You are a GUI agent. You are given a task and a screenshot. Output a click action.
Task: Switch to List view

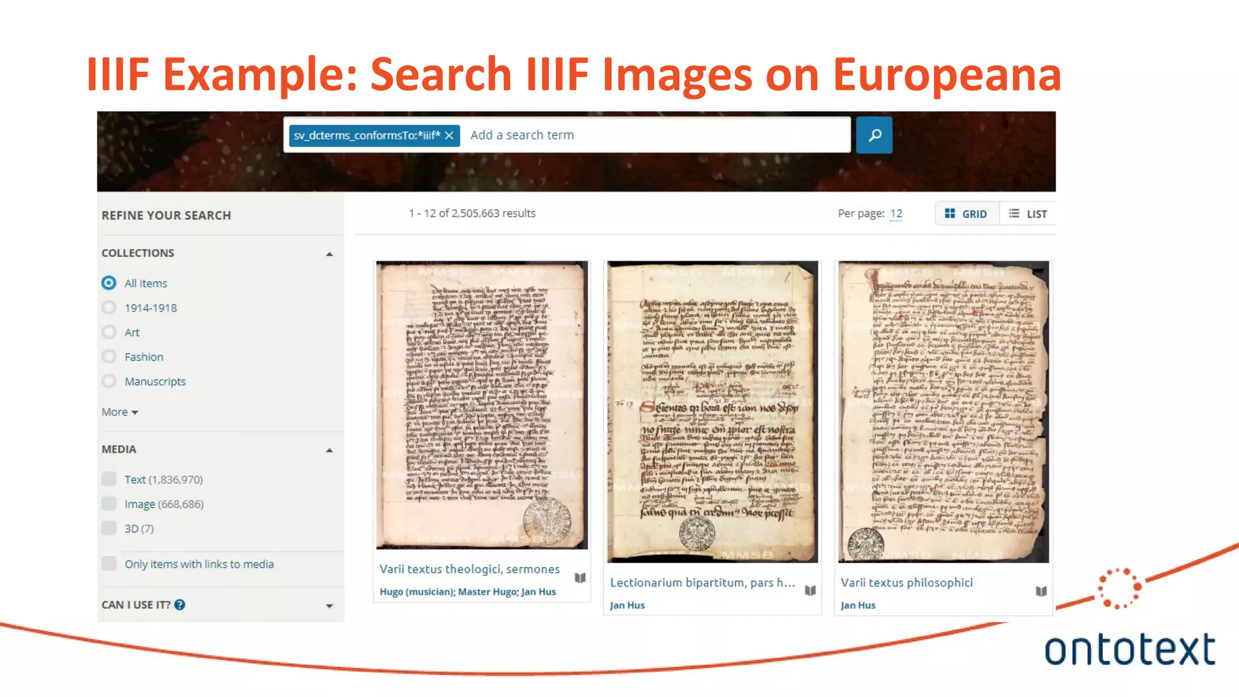(x=1028, y=214)
